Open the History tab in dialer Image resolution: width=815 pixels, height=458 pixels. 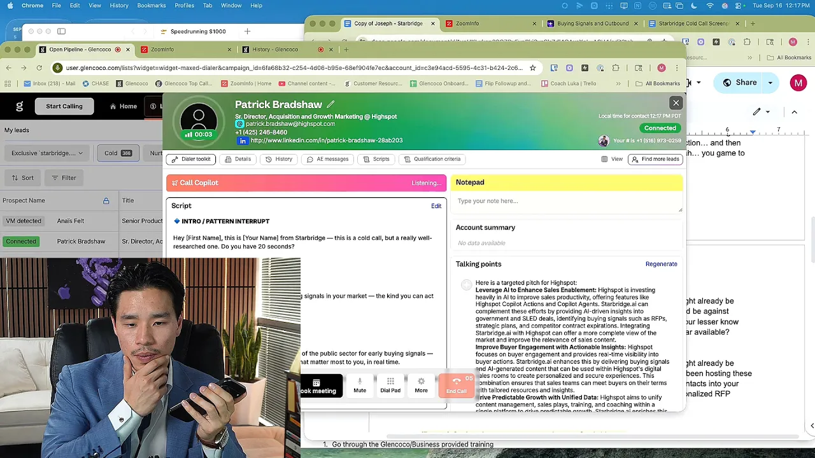(x=279, y=159)
